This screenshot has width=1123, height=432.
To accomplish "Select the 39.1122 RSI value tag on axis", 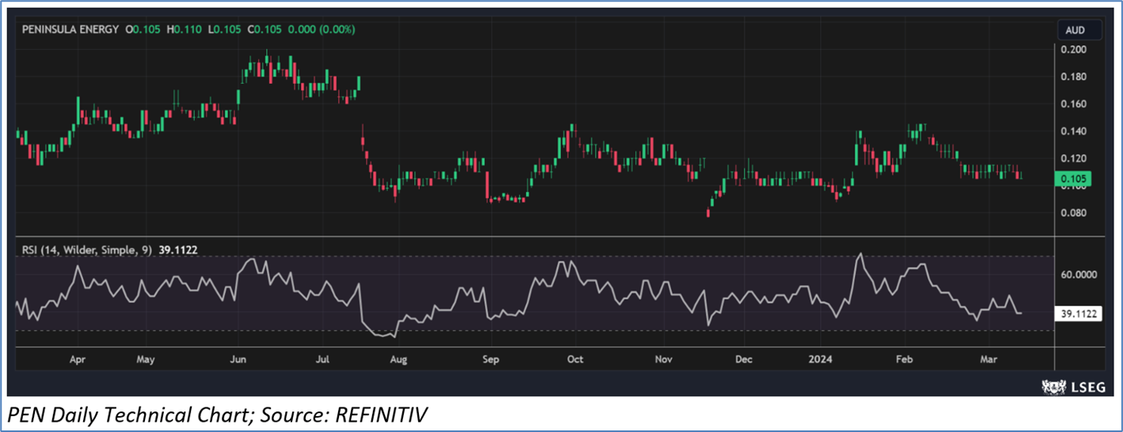I will [x=1079, y=313].
